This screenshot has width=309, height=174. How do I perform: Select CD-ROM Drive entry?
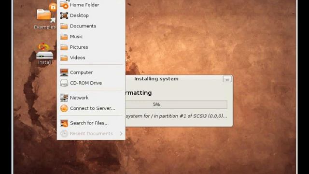pos(91,83)
